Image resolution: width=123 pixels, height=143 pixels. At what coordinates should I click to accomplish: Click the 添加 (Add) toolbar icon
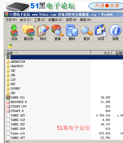pyautogui.click(x=14, y=32)
